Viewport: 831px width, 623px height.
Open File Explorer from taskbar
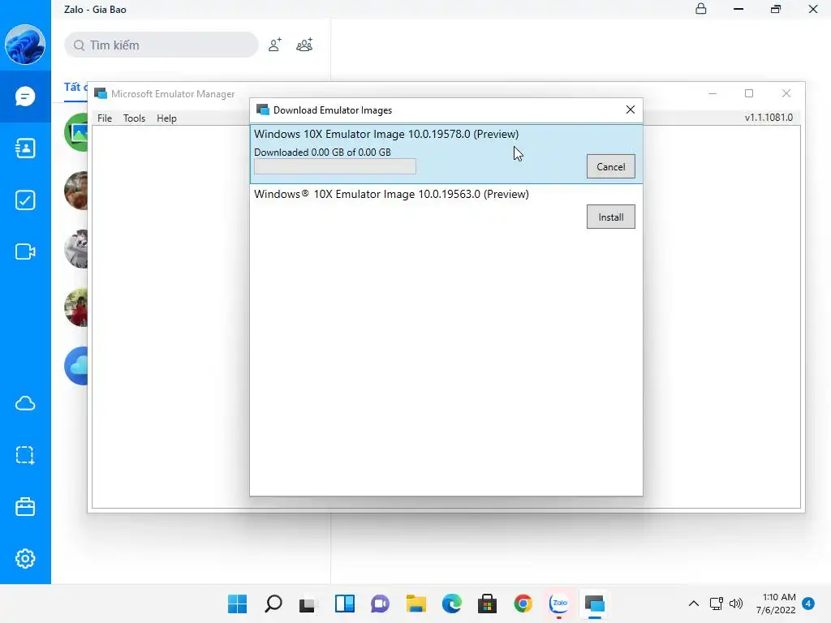[416, 604]
